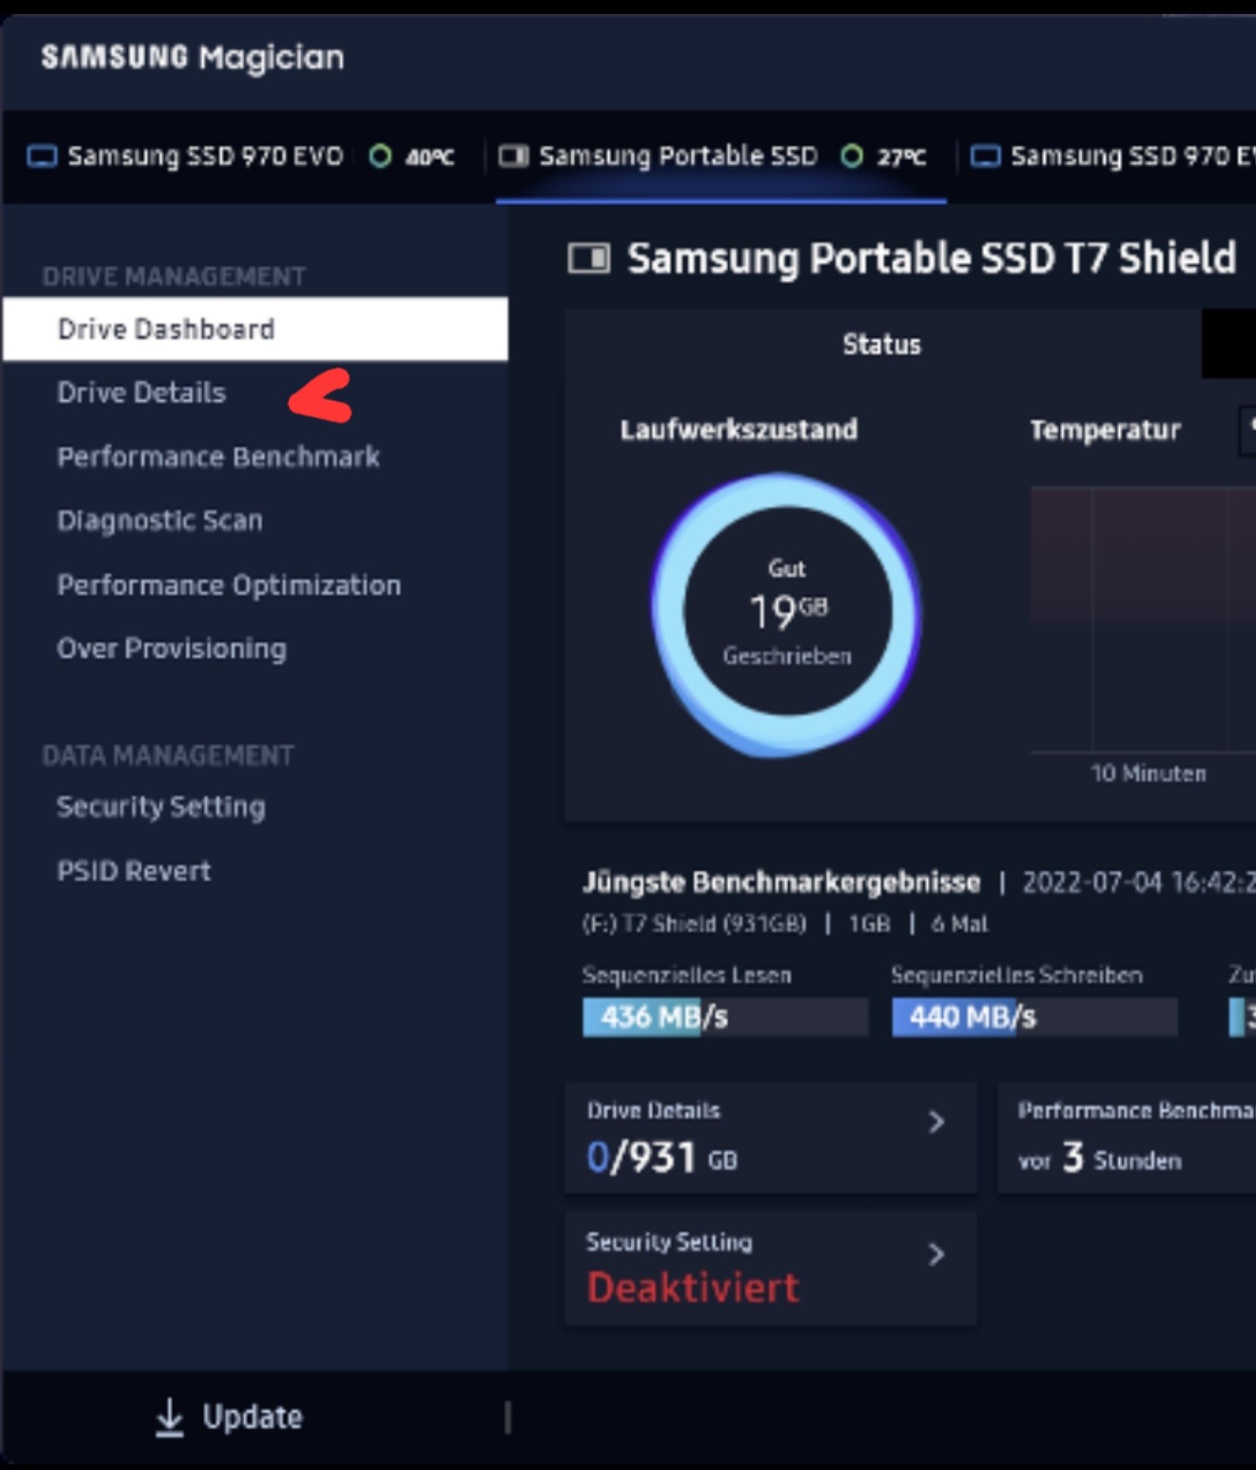The image size is (1256, 1470).
Task: Click the 10 Minuten graph label
Action: [1149, 774]
